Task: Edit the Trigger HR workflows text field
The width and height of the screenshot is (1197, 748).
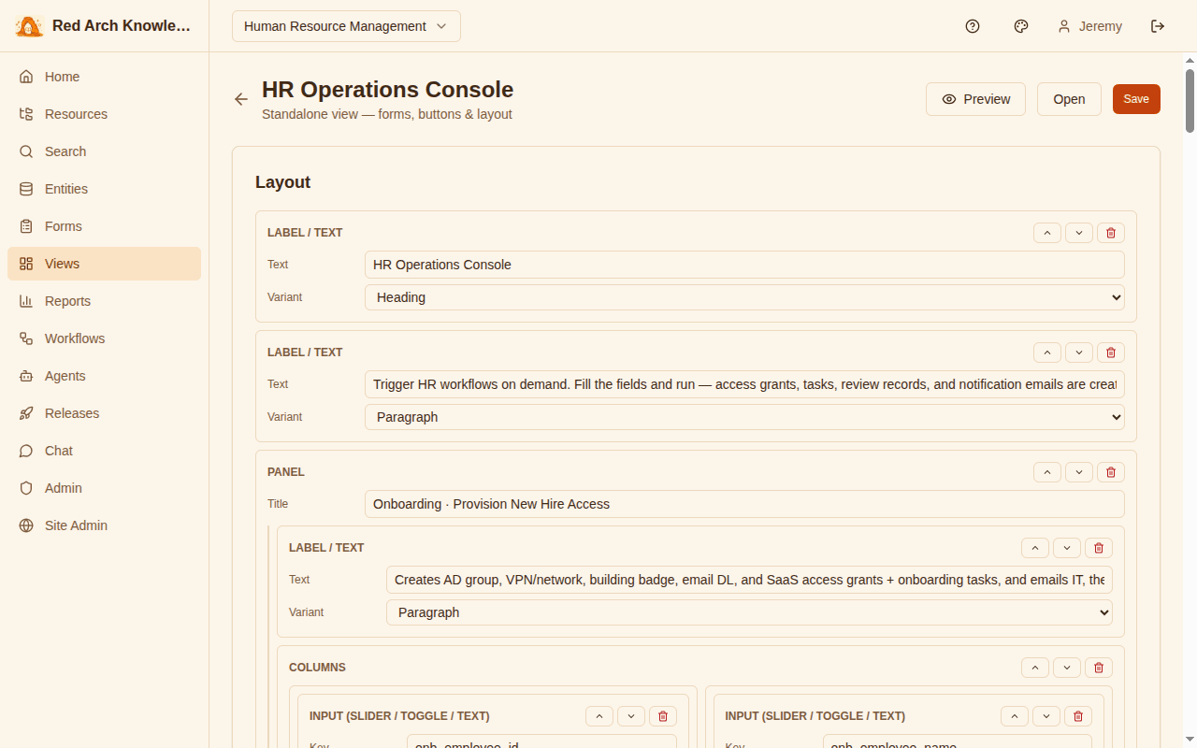Action: 744,384
